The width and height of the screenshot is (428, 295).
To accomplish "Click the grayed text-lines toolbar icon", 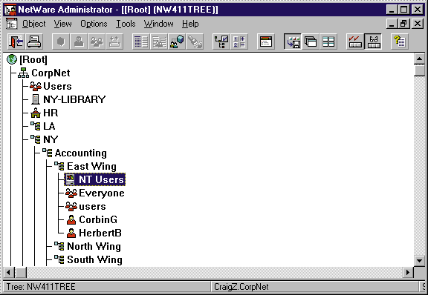I will pos(159,42).
